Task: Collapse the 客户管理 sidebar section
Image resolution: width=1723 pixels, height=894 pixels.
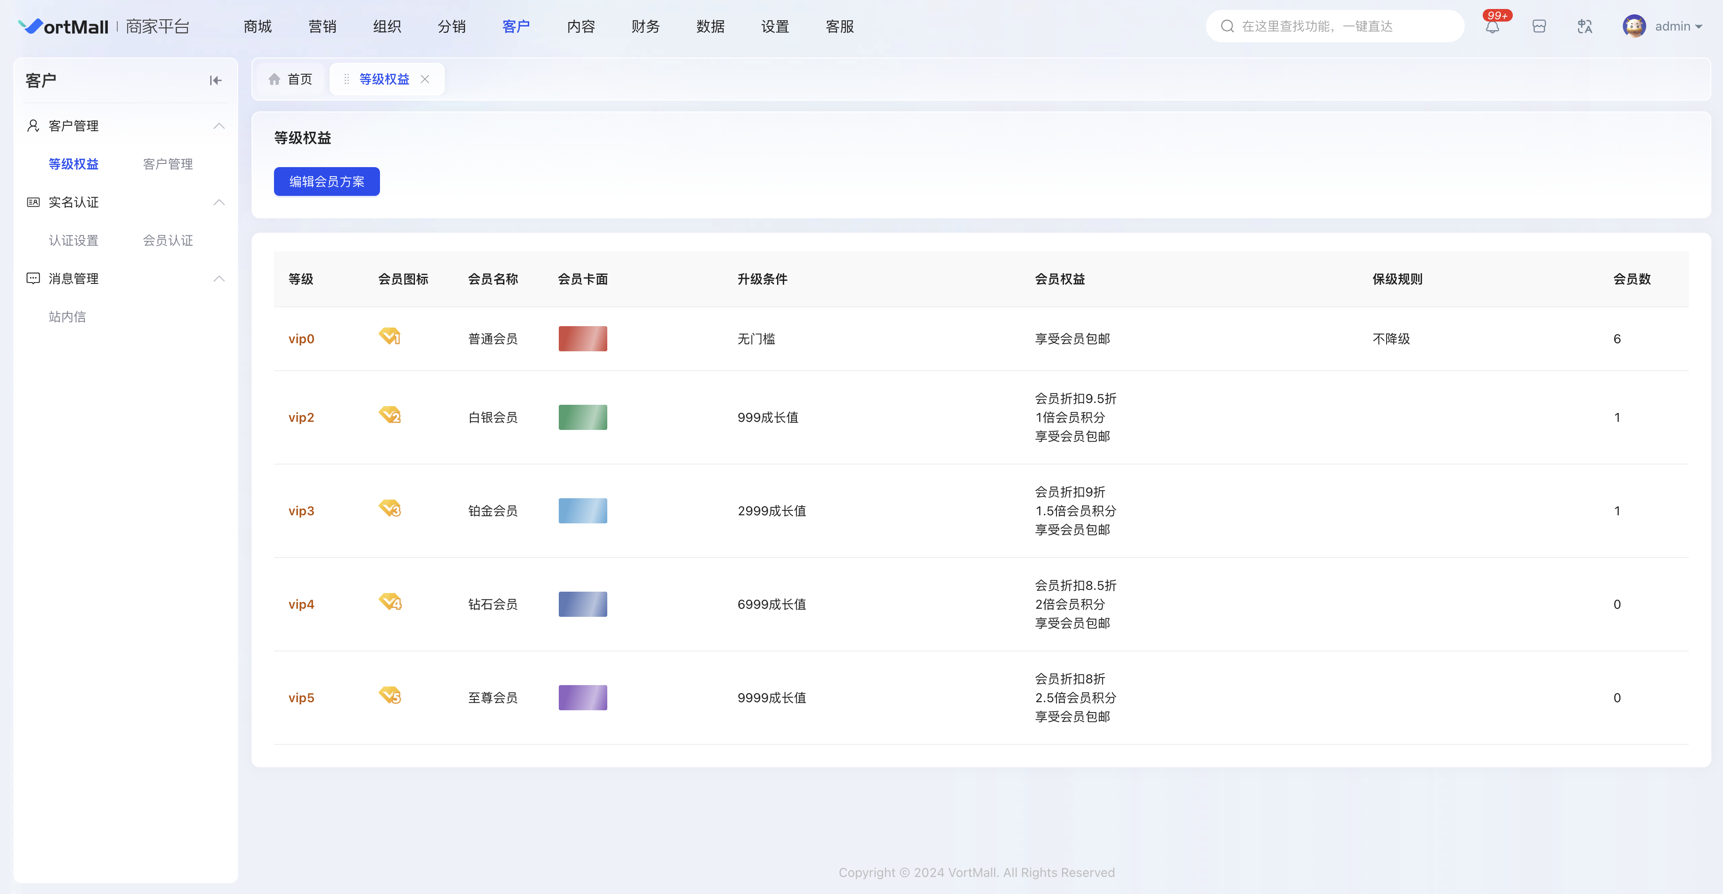Action: click(219, 126)
